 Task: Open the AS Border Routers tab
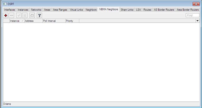click(164, 10)
